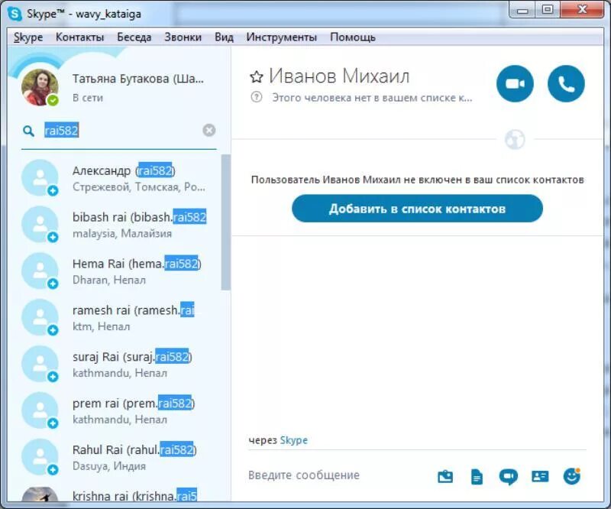Click 'Этого человека нет в вашем списке' notice

click(372, 98)
